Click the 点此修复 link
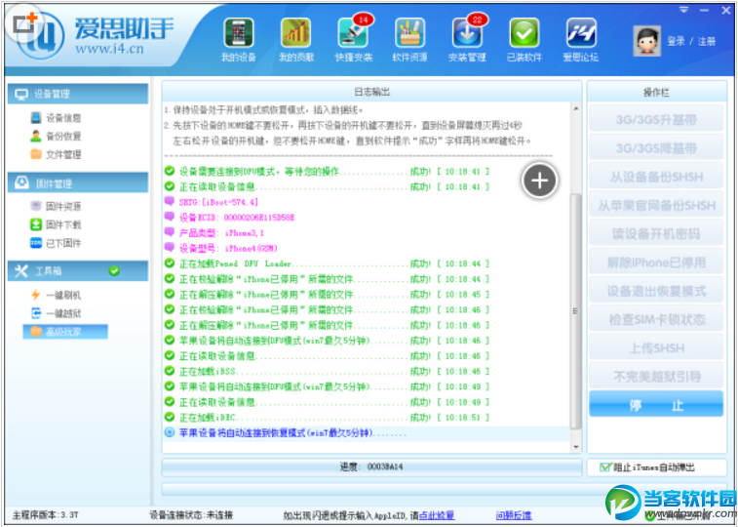Image resolution: width=738 pixels, height=527 pixels. pos(437,515)
